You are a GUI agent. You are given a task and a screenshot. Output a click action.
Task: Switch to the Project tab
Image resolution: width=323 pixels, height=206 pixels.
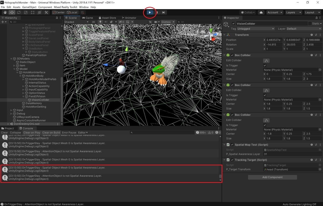[8, 129]
